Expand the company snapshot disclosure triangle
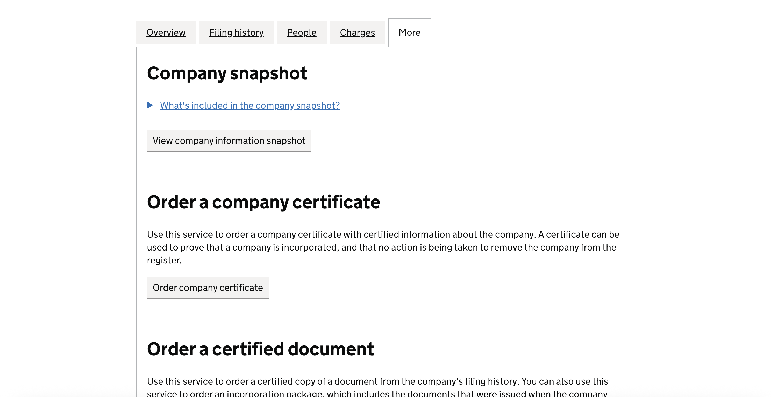Image resolution: width=771 pixels, height=397 pixels. point(150,105)
